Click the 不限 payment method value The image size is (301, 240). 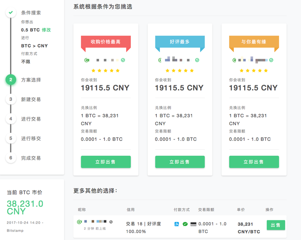(x=26, y=62)
